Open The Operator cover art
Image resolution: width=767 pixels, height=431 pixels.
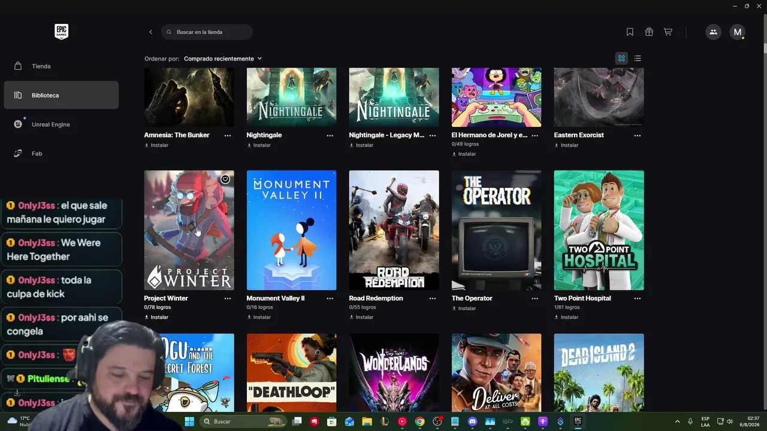point(496,230)
